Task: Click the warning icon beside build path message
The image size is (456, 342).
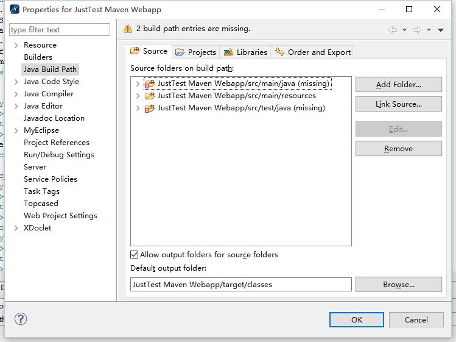Action: [x=128, y=29]
